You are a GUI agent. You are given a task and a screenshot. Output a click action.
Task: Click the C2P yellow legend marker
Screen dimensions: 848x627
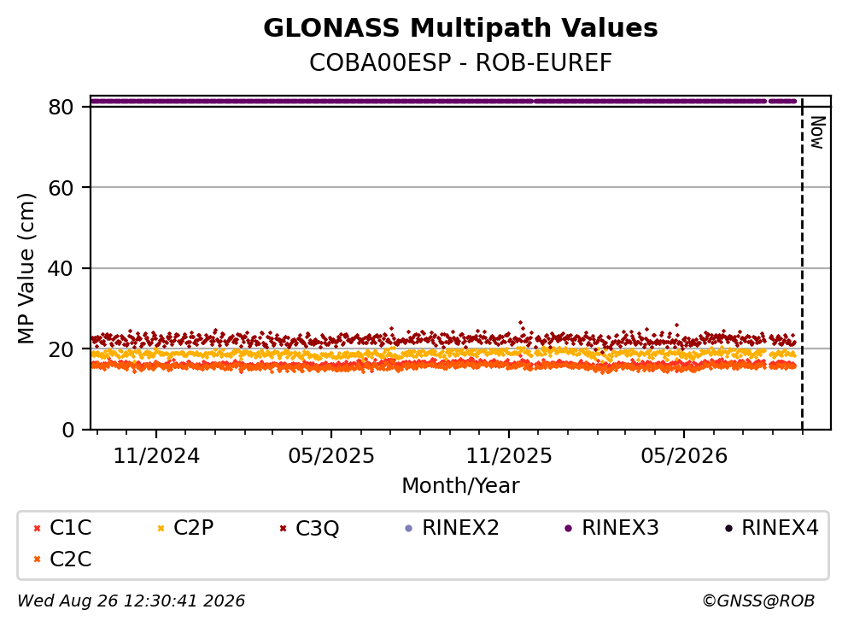coord(161,529)
